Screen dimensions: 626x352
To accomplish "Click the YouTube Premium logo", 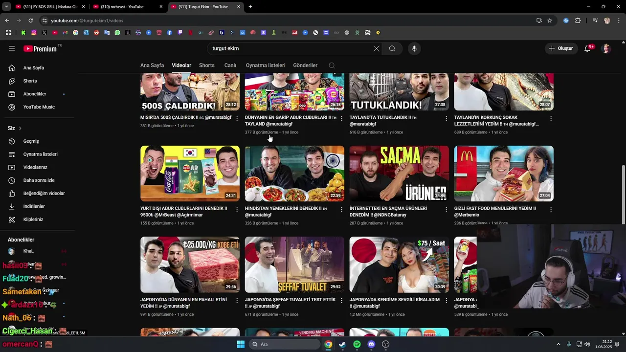I will (41, 48).
